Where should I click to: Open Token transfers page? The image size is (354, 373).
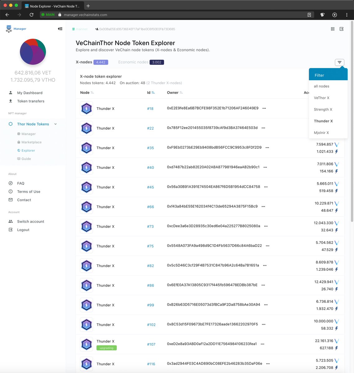point(31,101)
